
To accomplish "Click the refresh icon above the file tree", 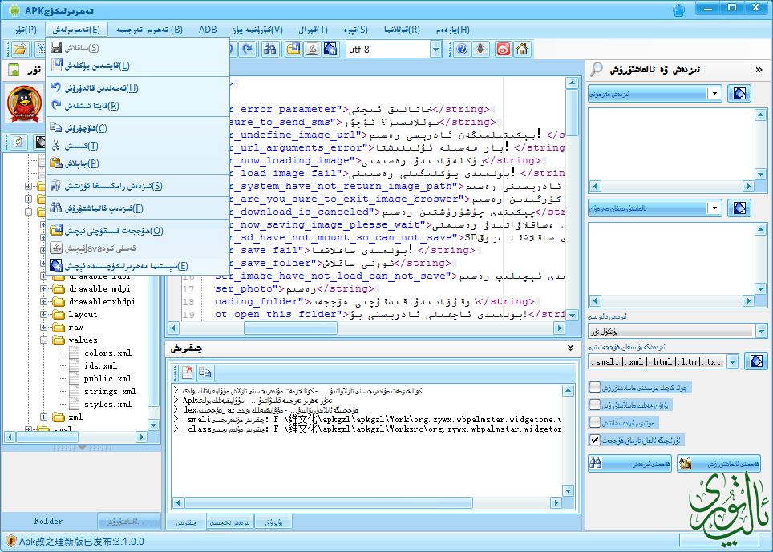I will point(18,143).
